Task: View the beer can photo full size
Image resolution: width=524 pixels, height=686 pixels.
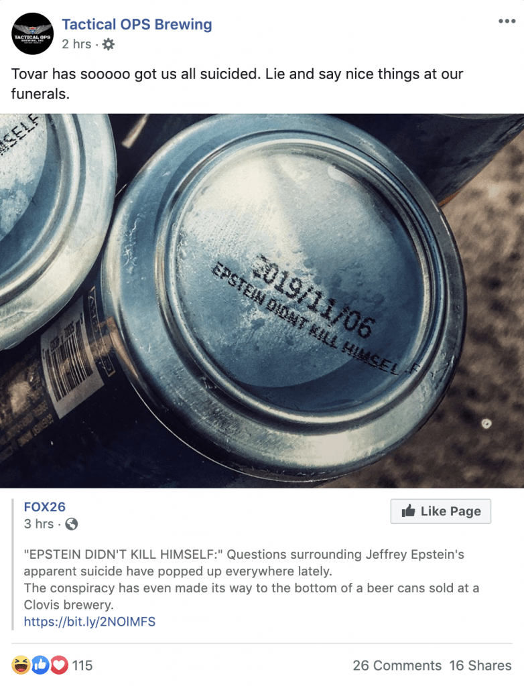Action: pos(262,301)
